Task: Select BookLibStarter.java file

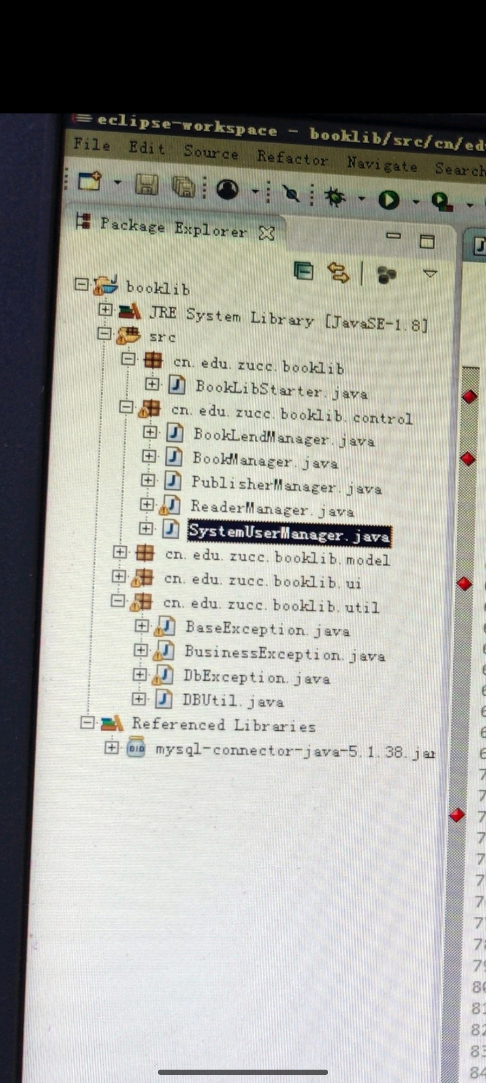Action: click(x=281, y=390)
